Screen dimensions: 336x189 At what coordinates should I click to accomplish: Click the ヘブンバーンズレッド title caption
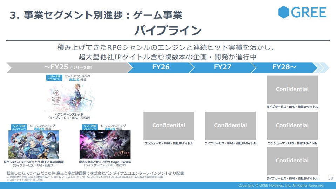click(69, 115)
